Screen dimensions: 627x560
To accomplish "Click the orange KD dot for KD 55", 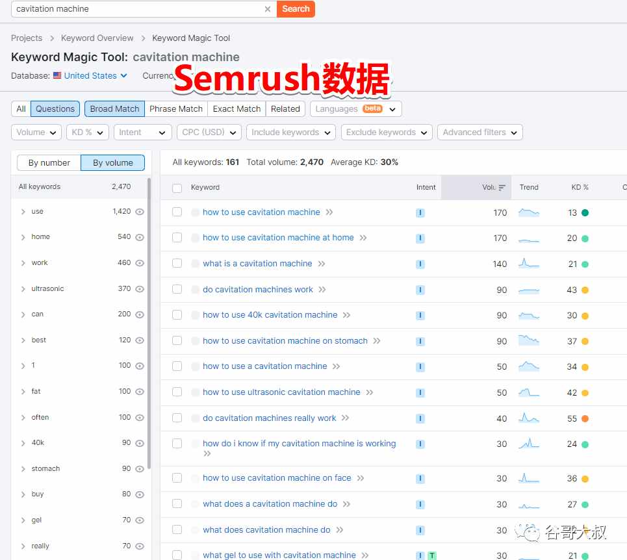I will click(x=585, y=418).
